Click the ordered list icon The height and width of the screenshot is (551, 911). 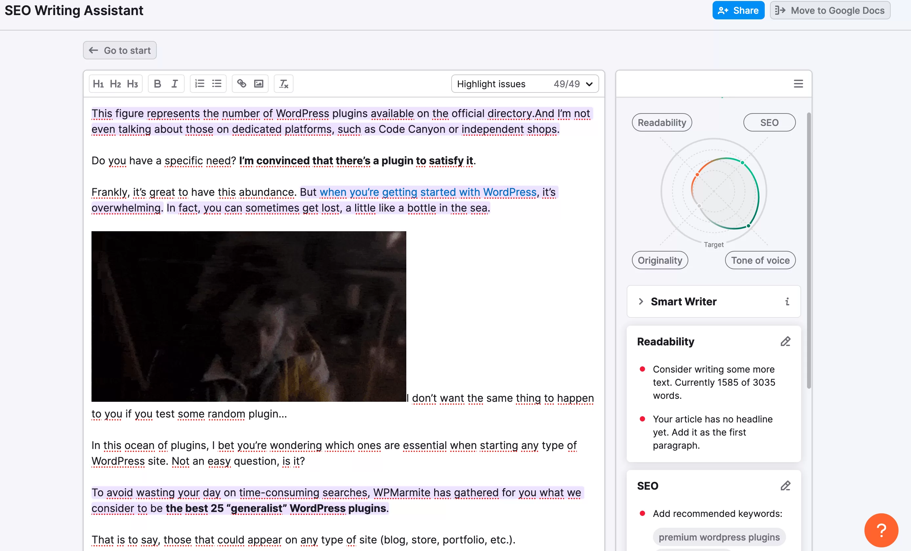pos(200,83)
